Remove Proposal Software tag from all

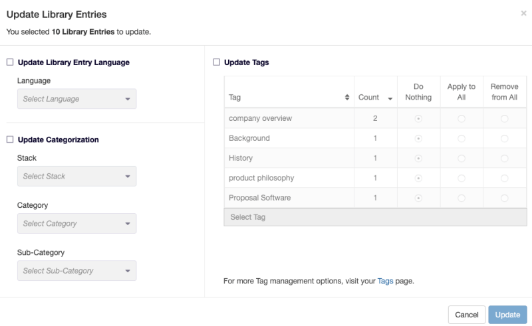[505, 198]
